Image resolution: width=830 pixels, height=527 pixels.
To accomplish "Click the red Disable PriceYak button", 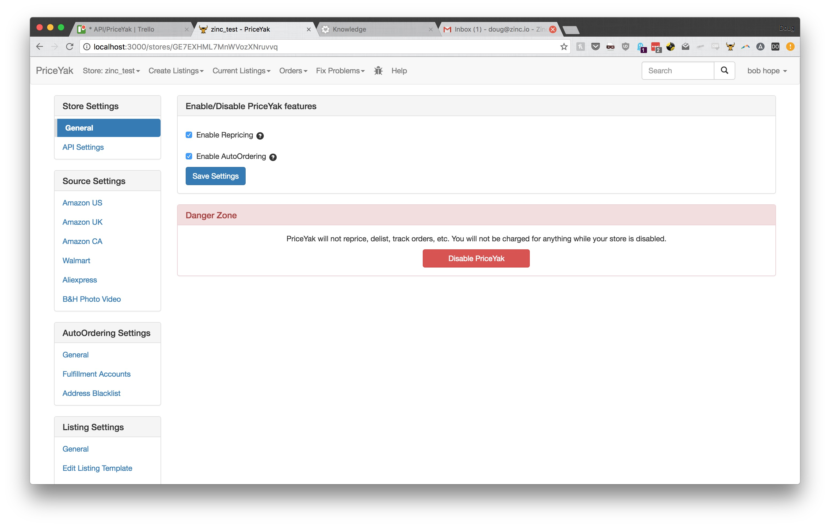I will [476, 258].
